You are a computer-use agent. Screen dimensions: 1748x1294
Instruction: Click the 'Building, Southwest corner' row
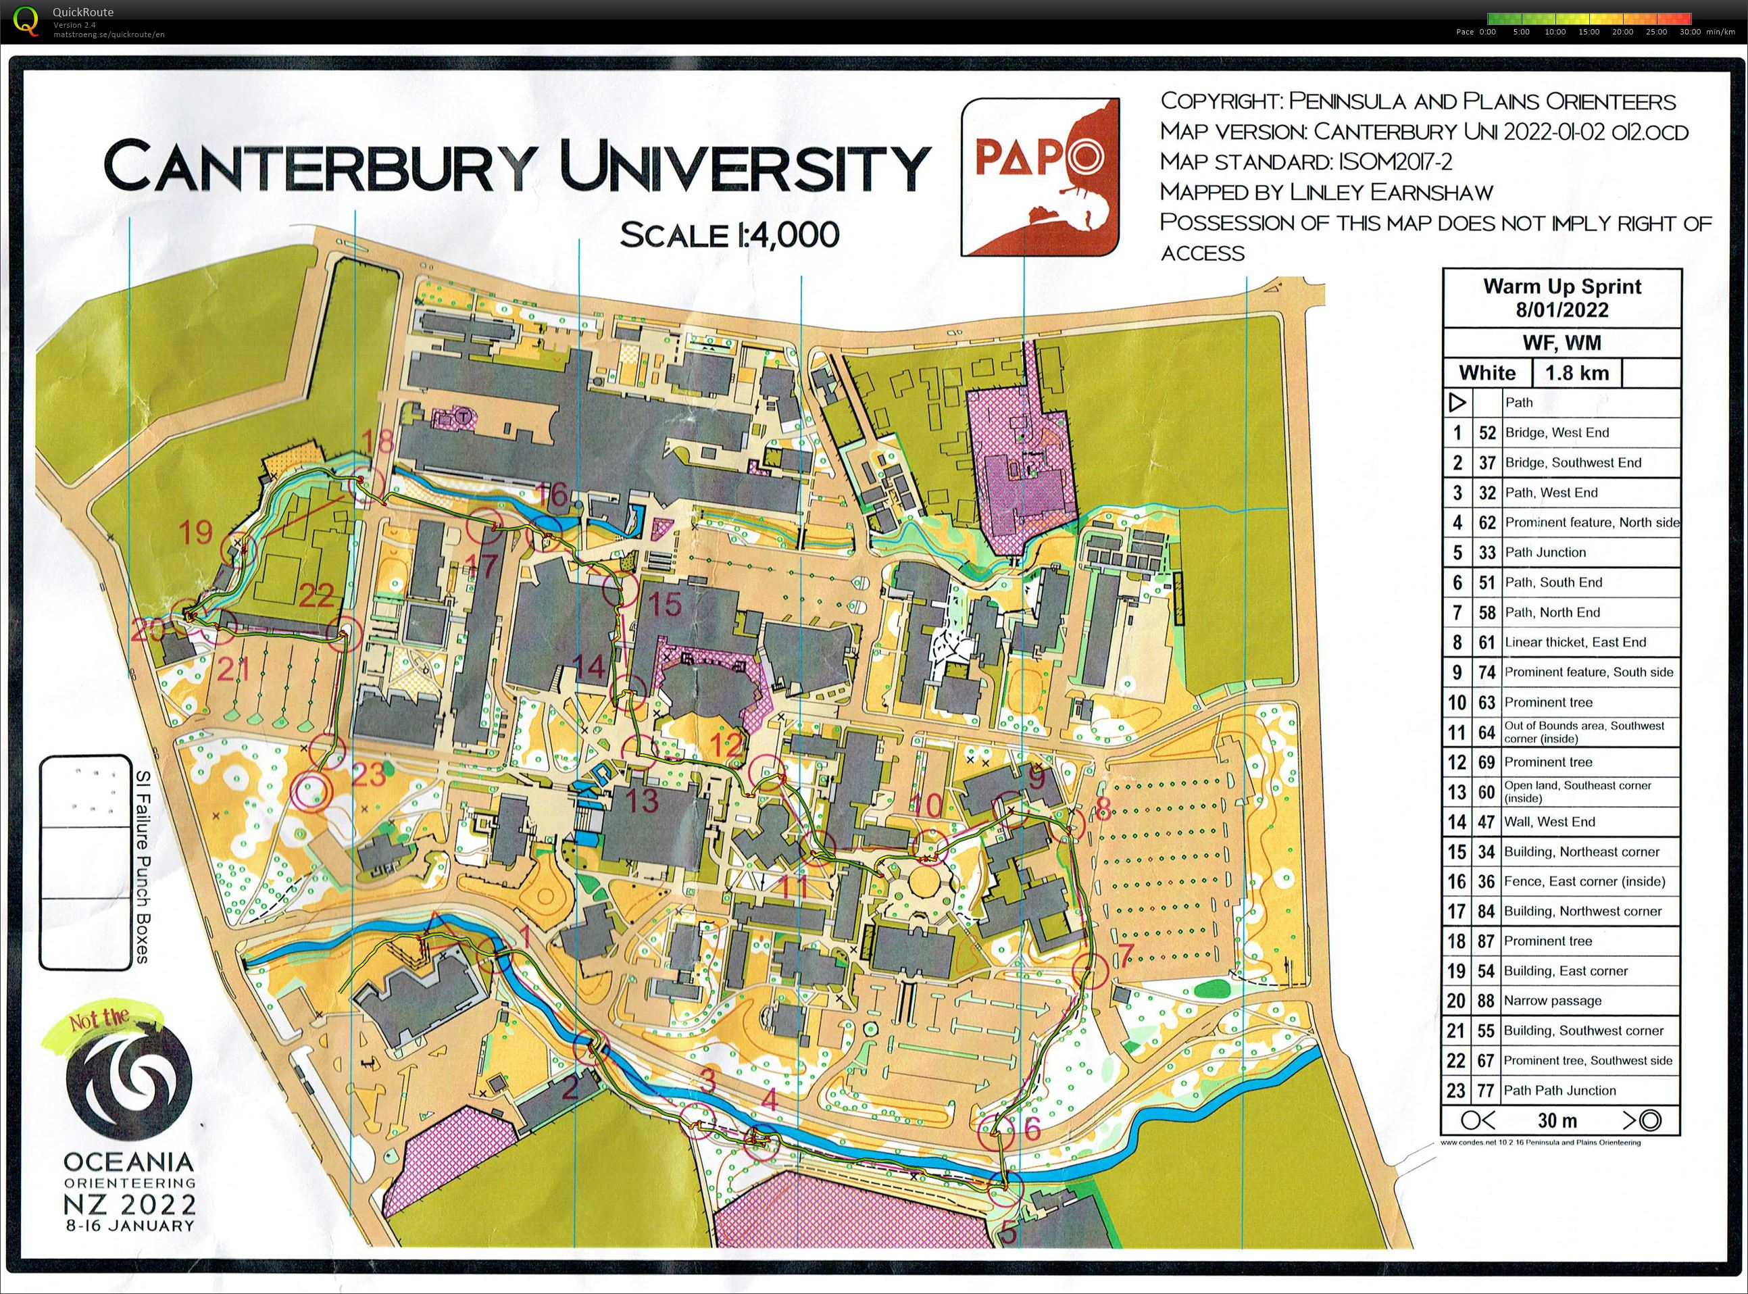point(1562,1031)
